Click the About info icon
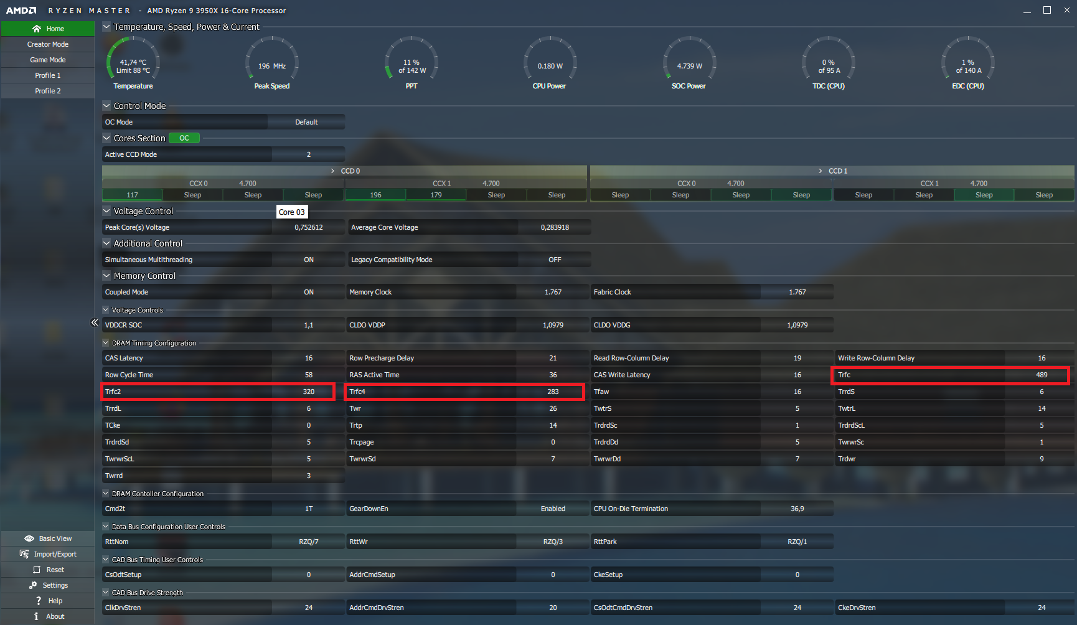Screen dimensions: 1077x625 pos(36,616)
